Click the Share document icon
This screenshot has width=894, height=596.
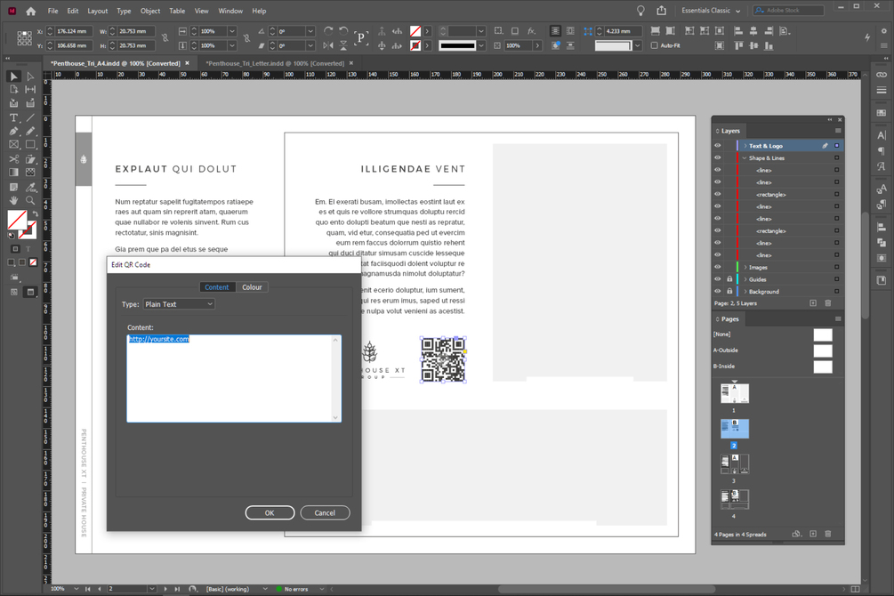click(661, 11)
